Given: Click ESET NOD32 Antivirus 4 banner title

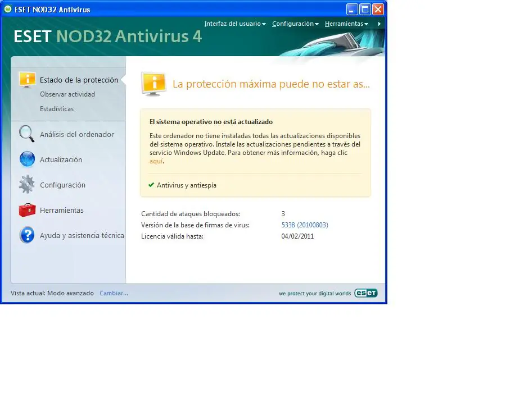Looking at the screenshot, I should point(107,36).
